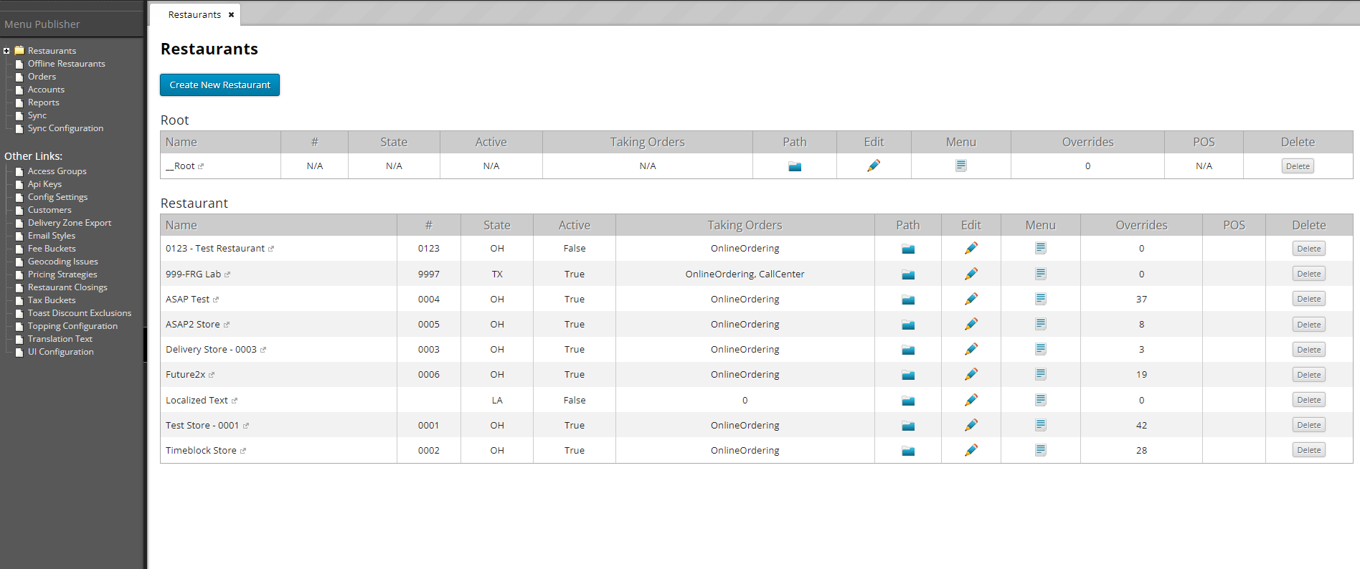This screenshot has height=569, width=1360.
Task: Open Sync Configuration in the sidebar
Action: click(x=65, y=128)
